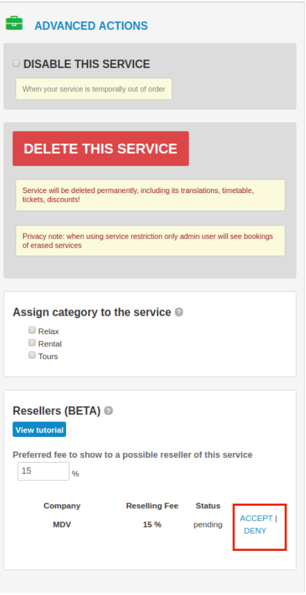Accept the MDV reseller request
This screenshot has width=306, height=595.
(256, 518)
